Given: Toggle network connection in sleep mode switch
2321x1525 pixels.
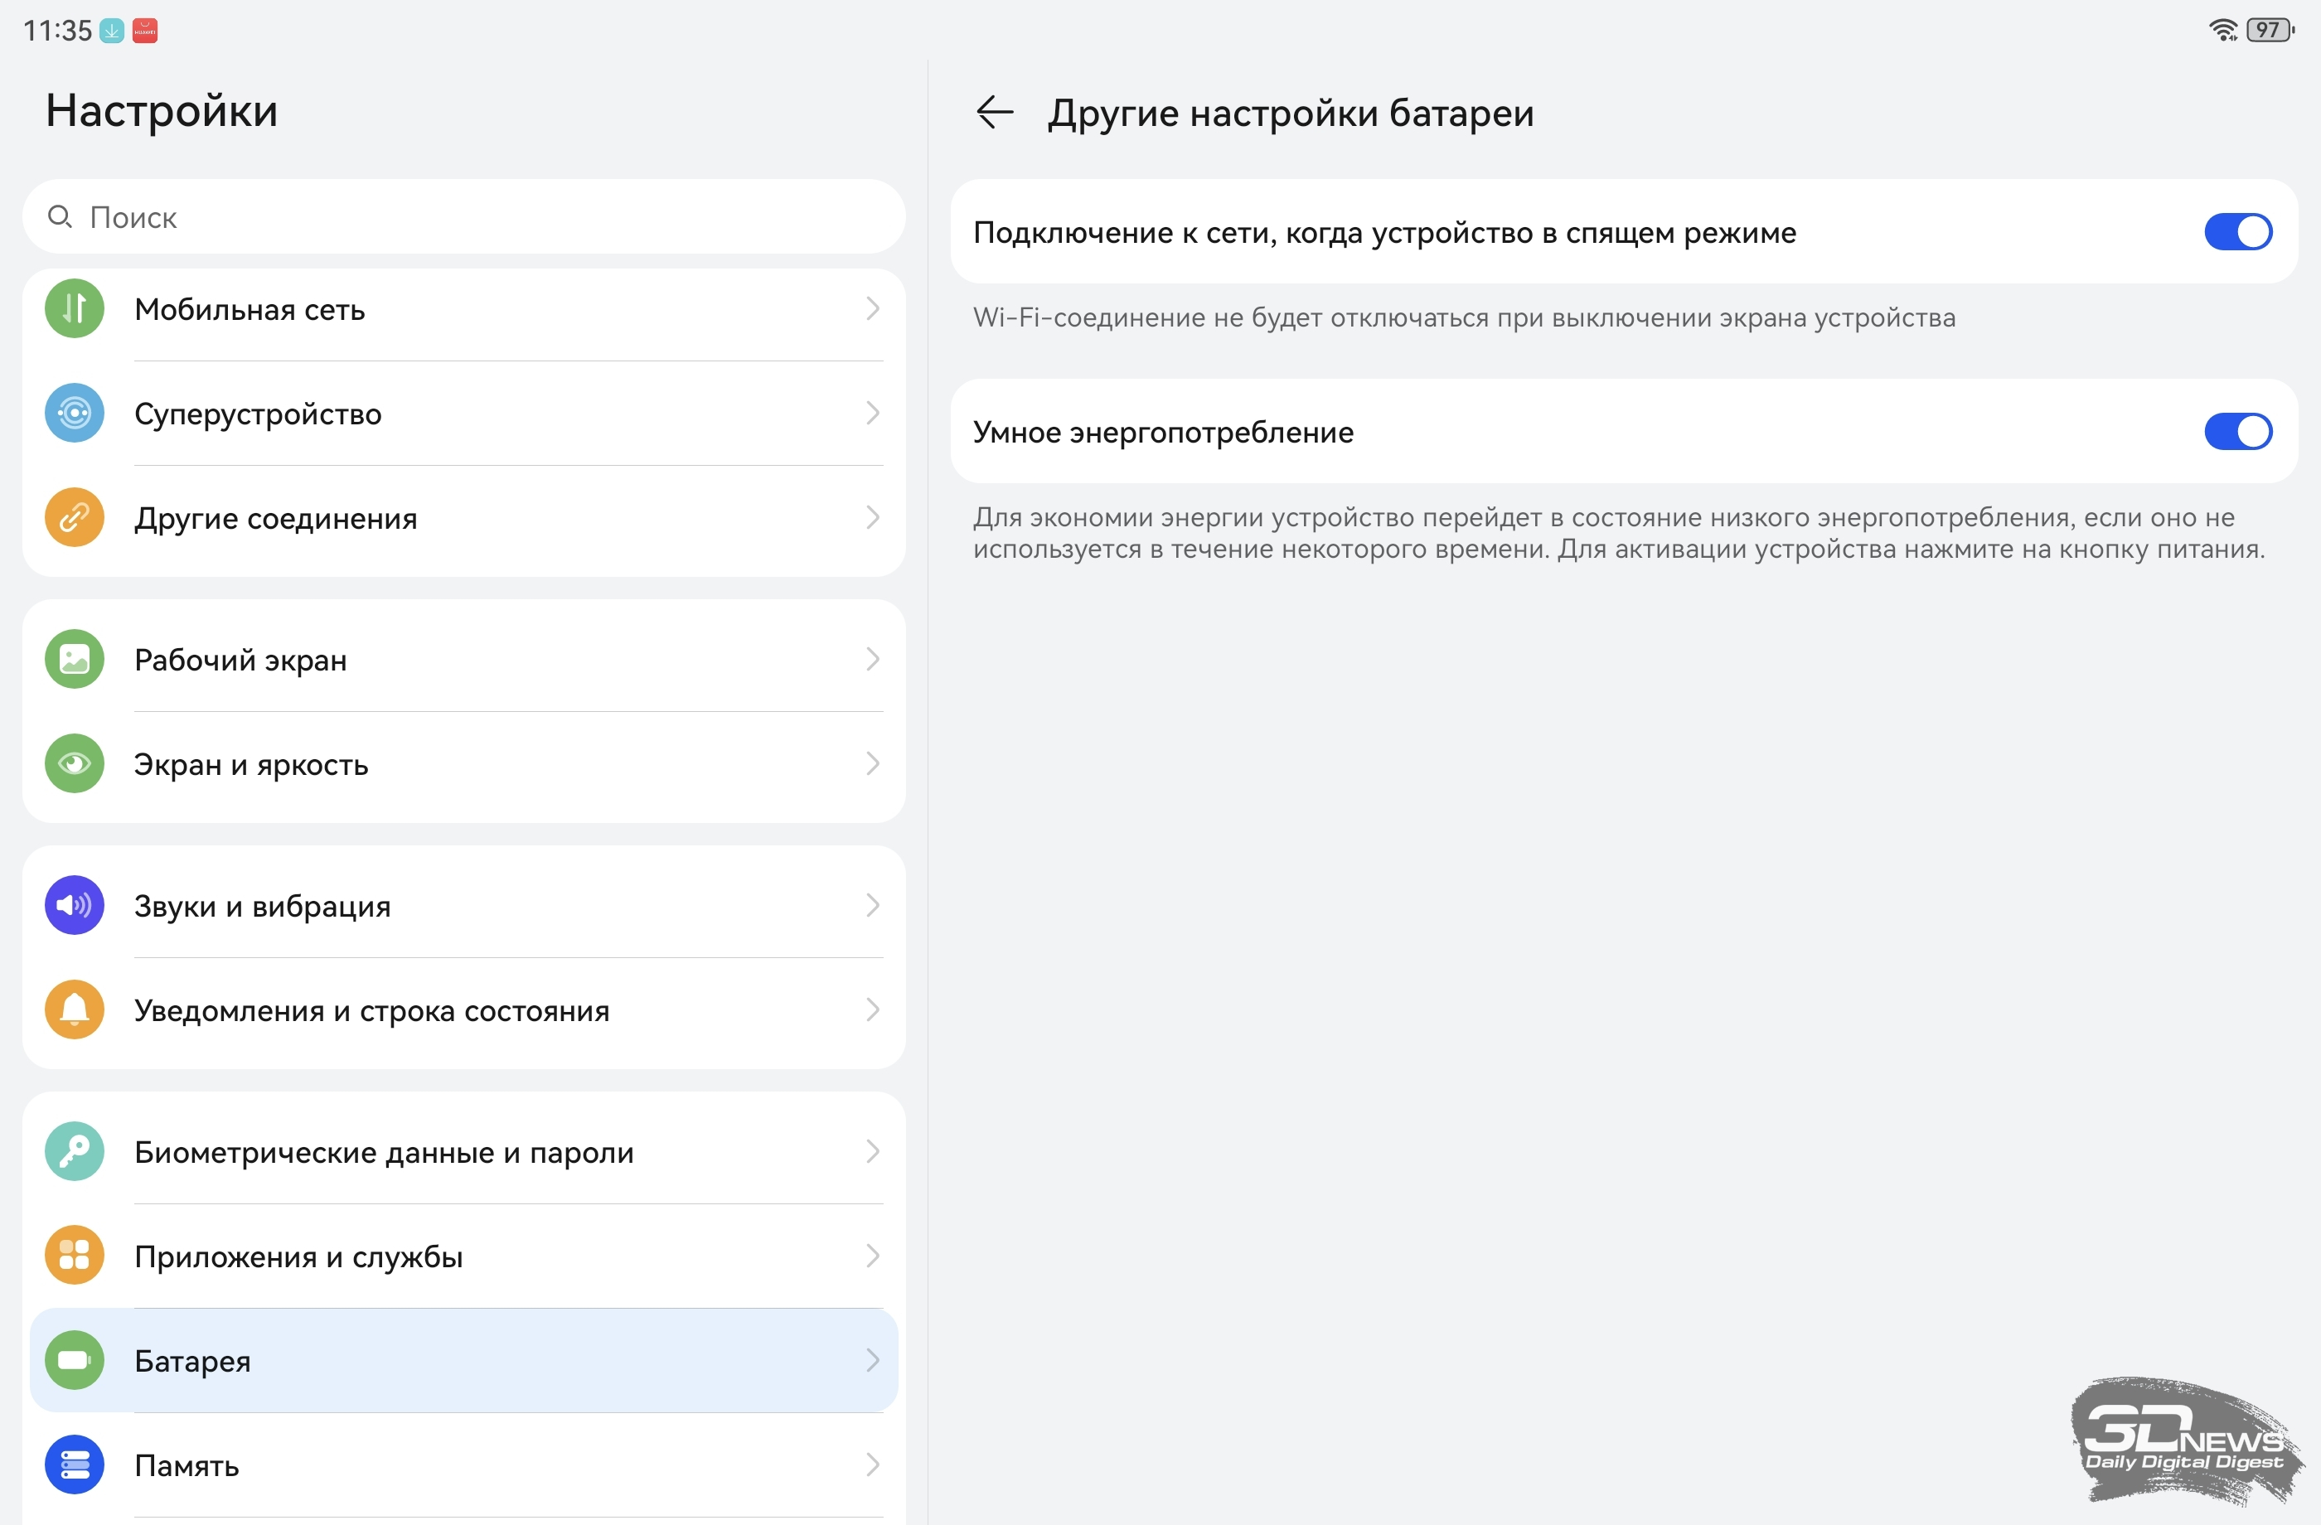Looking at the screenshot, I should (2237, 232).
